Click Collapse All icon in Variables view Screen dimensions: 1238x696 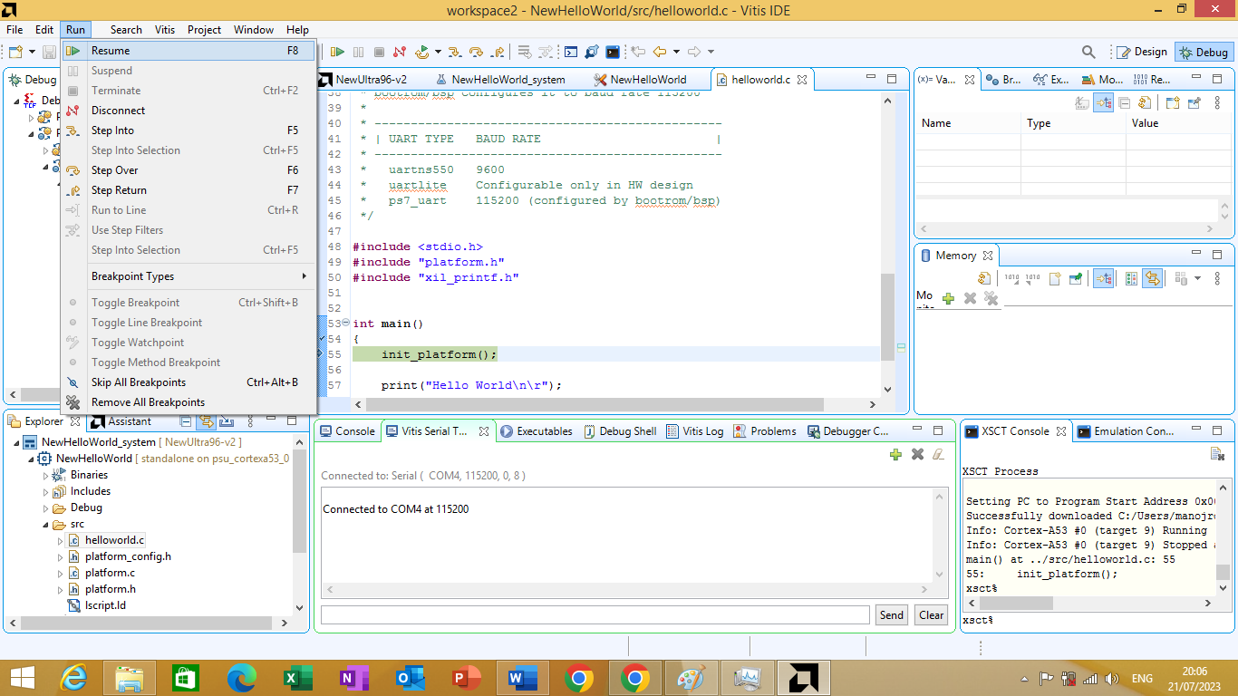(1124, 102)
